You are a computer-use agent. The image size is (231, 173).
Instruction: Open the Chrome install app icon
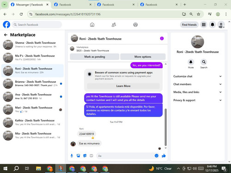pos(184,14)
